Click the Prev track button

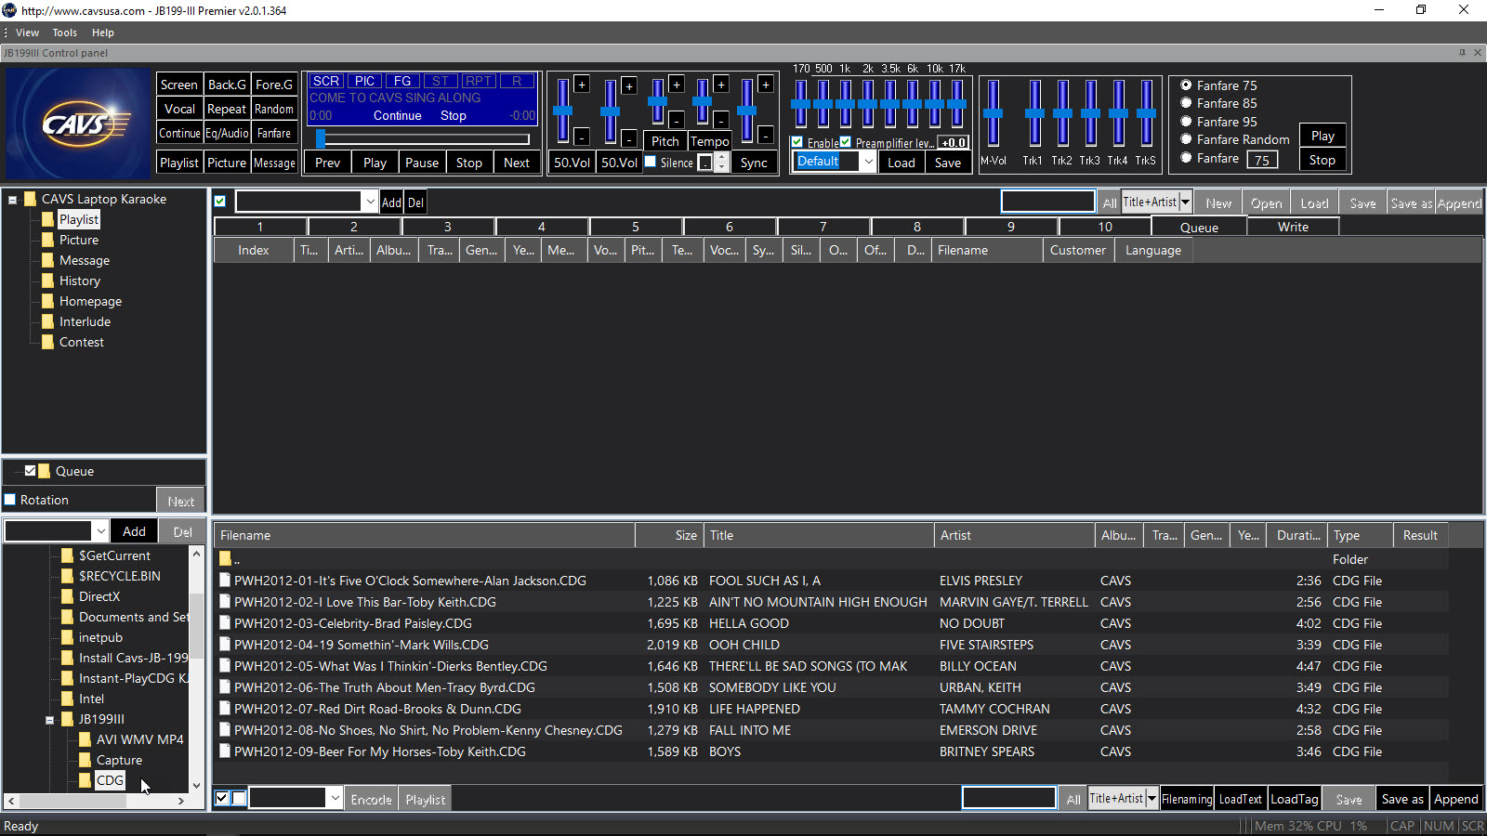[x=327, y=163]
